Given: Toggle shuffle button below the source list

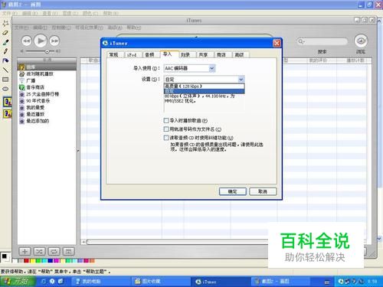Looking at the screenshot, I should point(39,252).
